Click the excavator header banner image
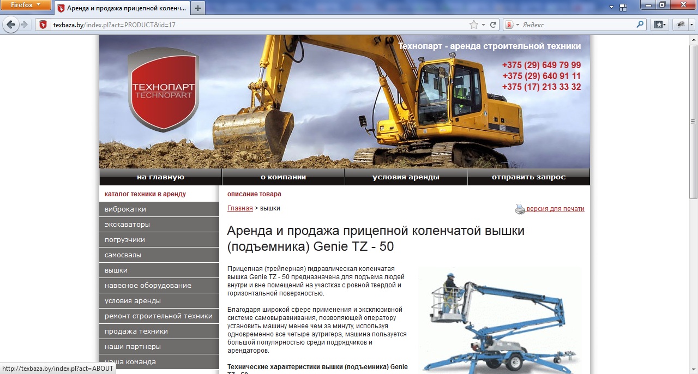This screenshot has height=374, width=698. tap(345, 101)
